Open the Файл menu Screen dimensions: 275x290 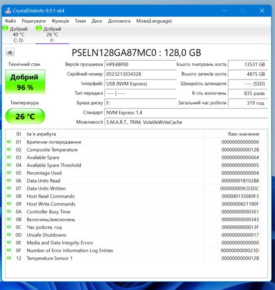point(10,21)
